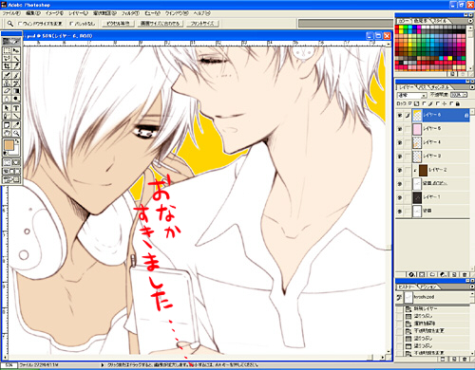Select the Dodge tool
This screenshot has height=370, width=475.
coord(16,99)
